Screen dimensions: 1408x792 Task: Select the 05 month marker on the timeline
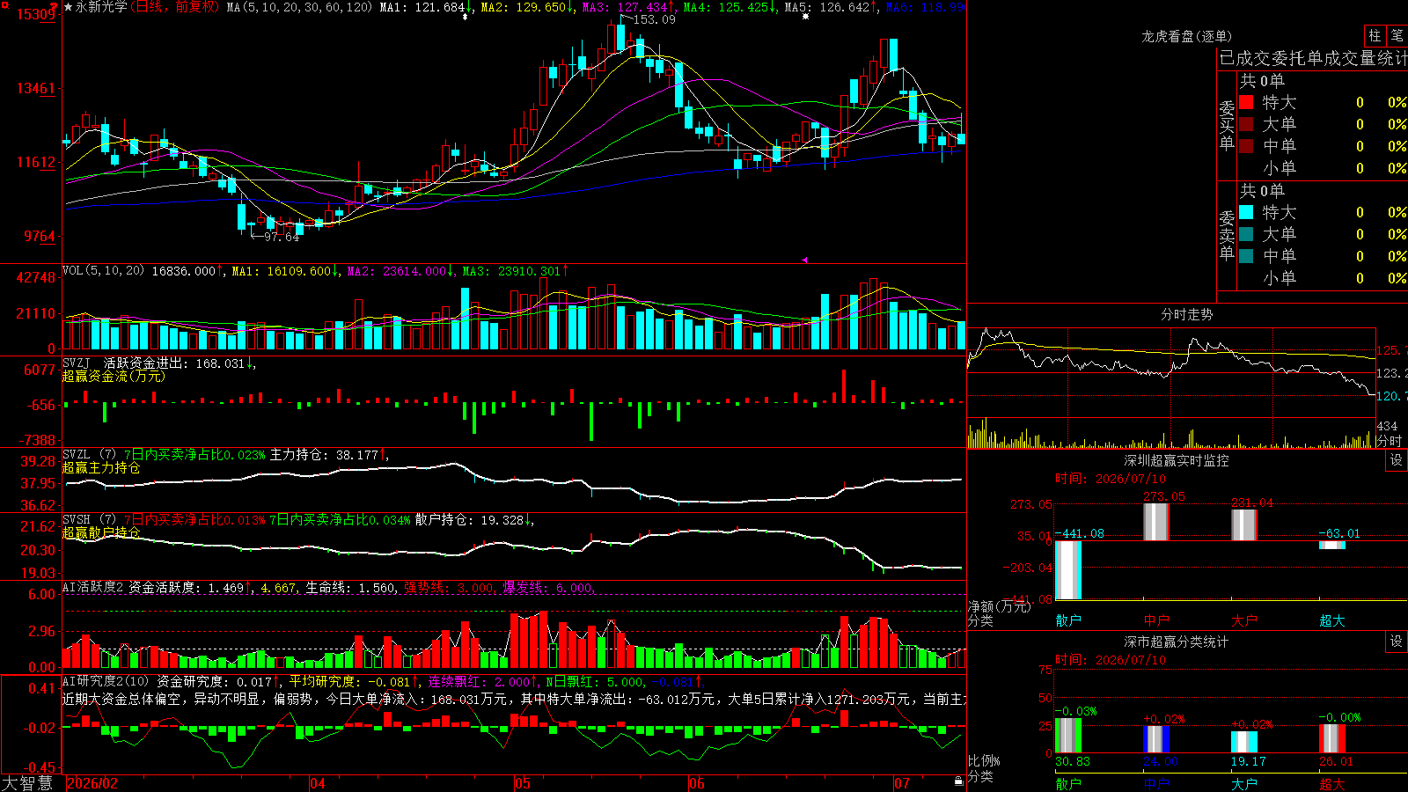click(x=523, y=783)
